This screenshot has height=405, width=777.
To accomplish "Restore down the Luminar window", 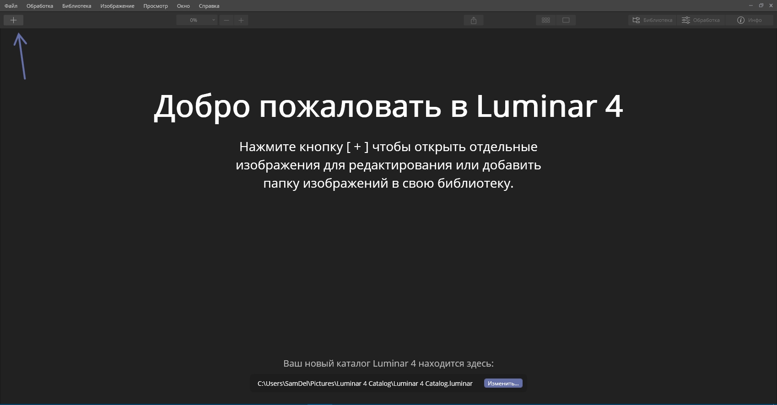I will pos(761,5).
